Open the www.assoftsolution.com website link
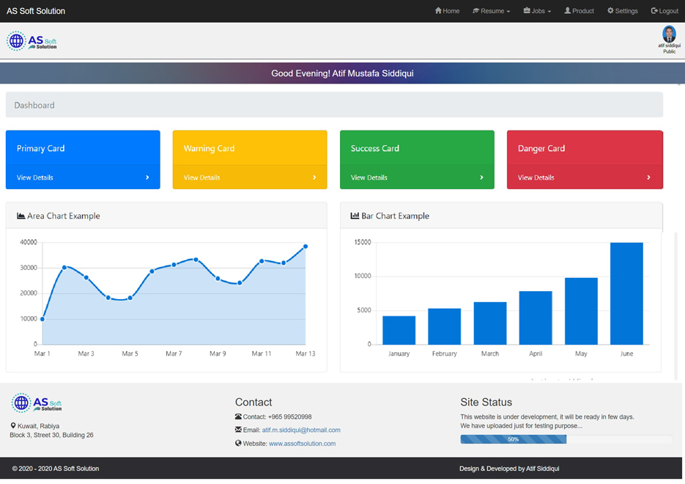This screenshot has width=685, height=484. tap(302, 444)
